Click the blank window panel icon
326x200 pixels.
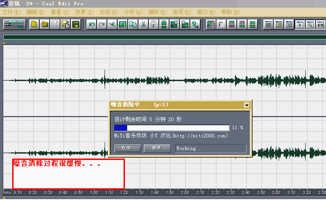268,24
